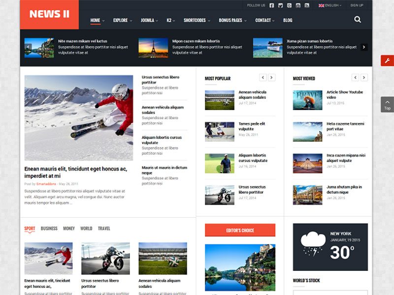Image resolution: width=394 pixels, height=295 pixels.
Task: Open 'Hela cazeme tancemi port vitae'
Action: pyautogui.click(x=345, y=126)
